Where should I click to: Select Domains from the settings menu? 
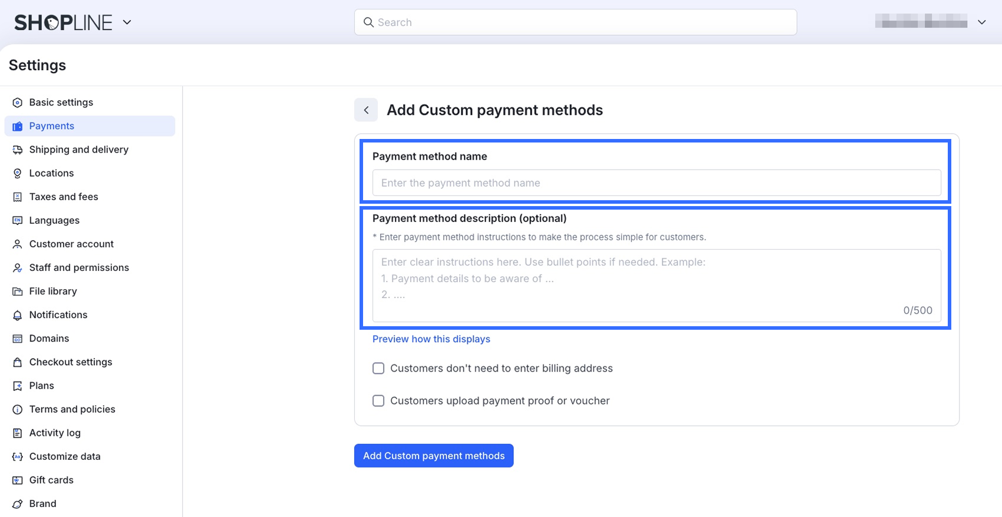tap(49, 339)
